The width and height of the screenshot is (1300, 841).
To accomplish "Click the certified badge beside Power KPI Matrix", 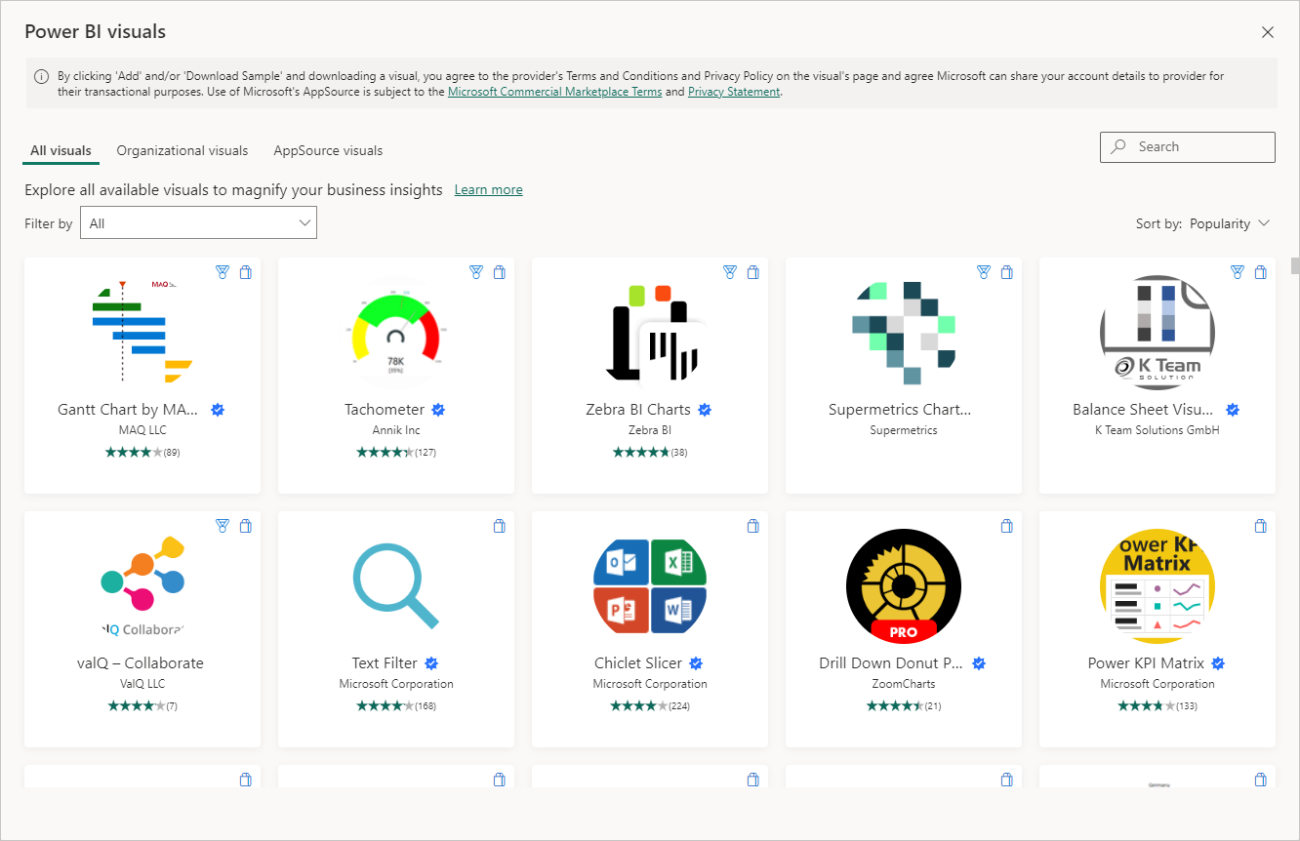I will tap(1218, 663).
